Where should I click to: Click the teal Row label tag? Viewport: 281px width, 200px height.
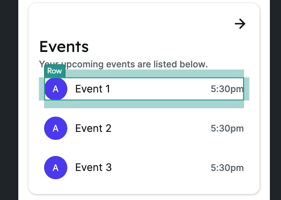click(54, 71)
